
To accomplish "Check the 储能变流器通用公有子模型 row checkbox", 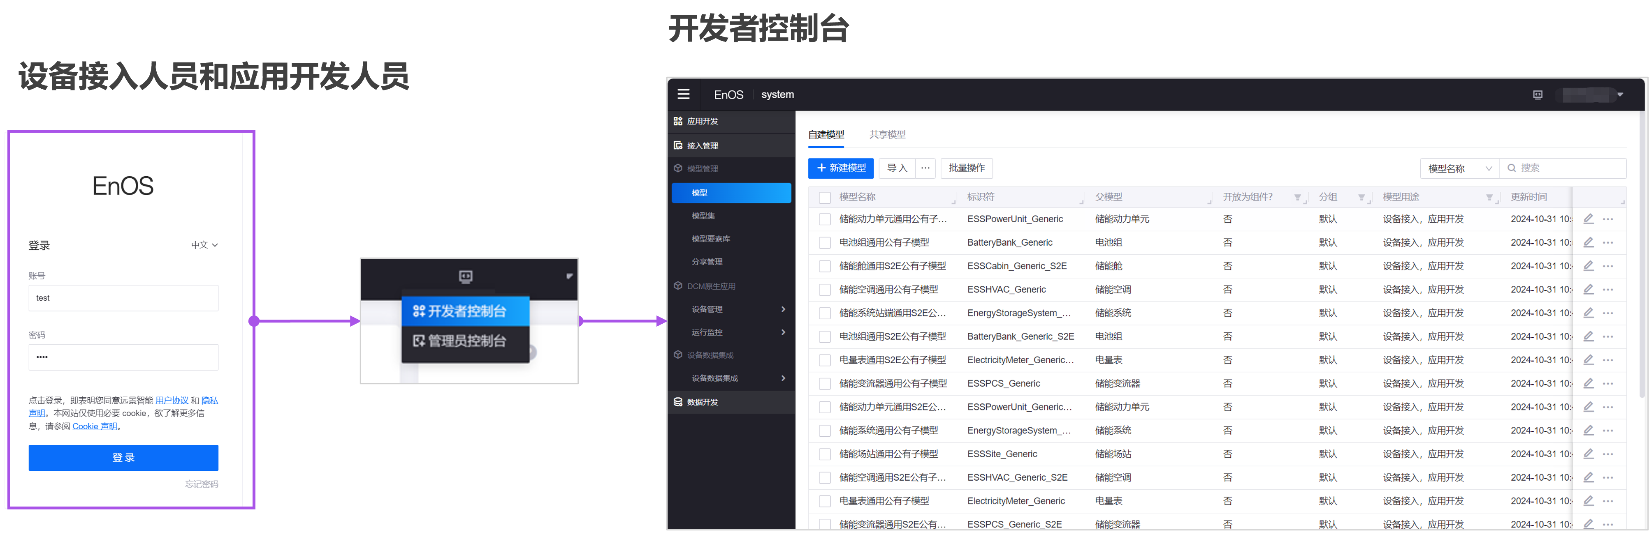I will click(x=825, y=384).
